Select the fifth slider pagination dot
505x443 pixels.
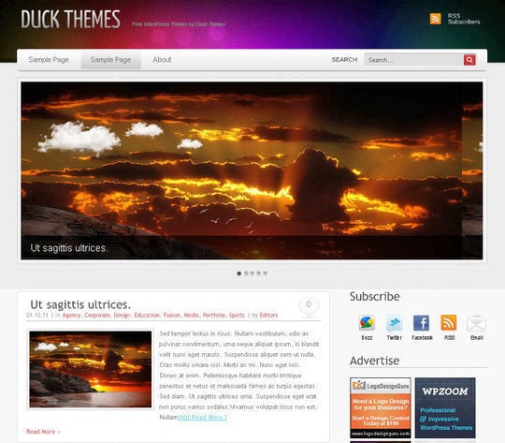click(265, 273)
